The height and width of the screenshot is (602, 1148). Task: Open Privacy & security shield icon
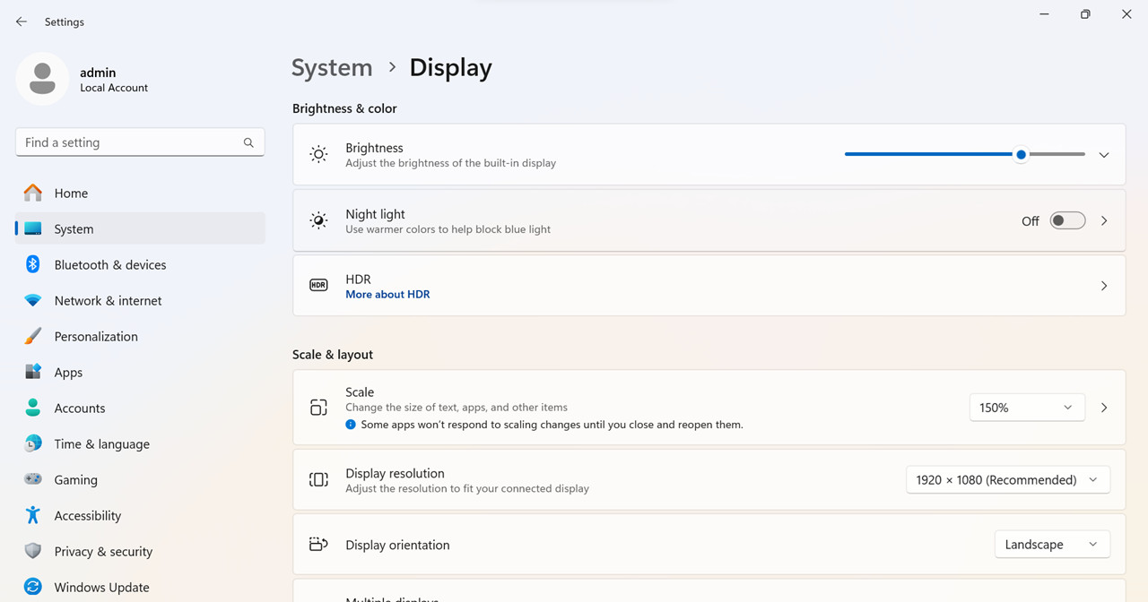[x=33, y=551]
